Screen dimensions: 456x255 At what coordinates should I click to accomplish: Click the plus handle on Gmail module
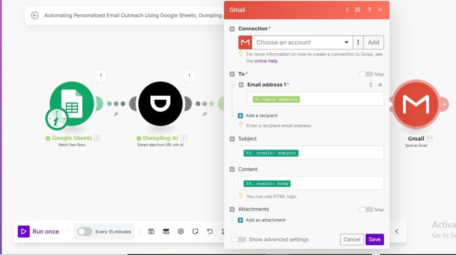[x=444, y=104]
